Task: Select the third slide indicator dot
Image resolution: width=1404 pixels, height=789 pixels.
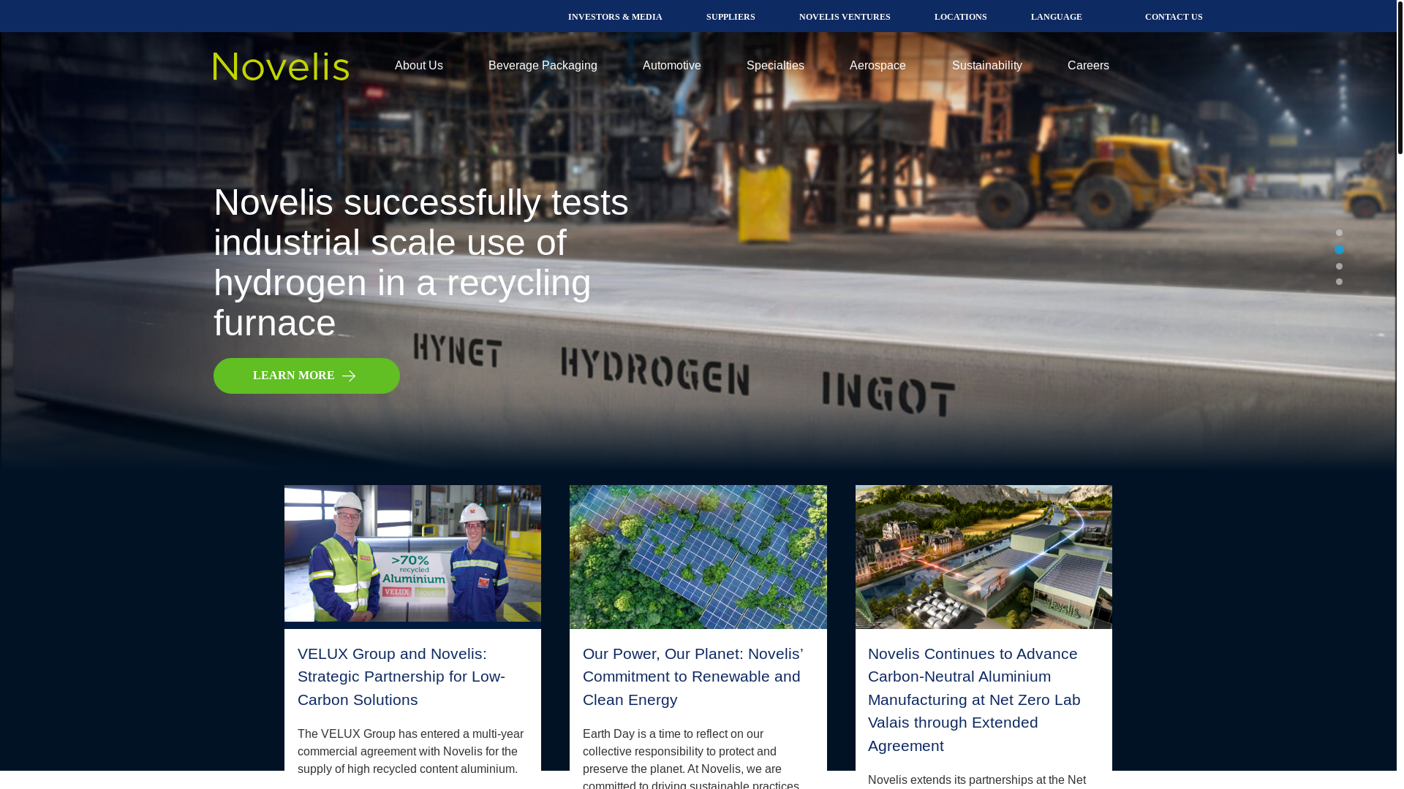Action: 1339,267
